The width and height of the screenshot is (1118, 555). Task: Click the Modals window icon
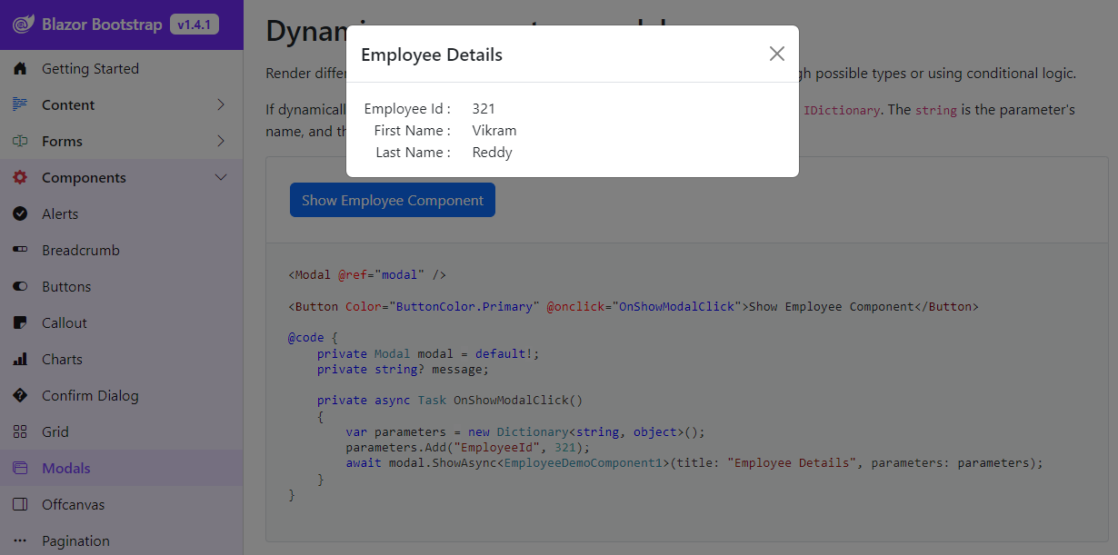coord(20,468)
